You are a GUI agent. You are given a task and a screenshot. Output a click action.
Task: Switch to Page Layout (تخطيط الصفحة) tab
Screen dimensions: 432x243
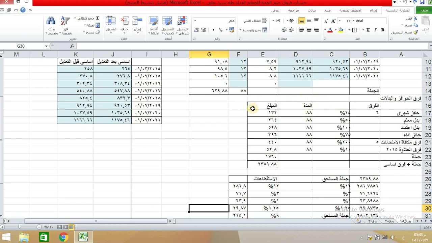coord(350,10)
